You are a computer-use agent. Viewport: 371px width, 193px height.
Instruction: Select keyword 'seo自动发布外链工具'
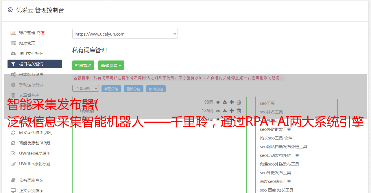coord(280,155)
